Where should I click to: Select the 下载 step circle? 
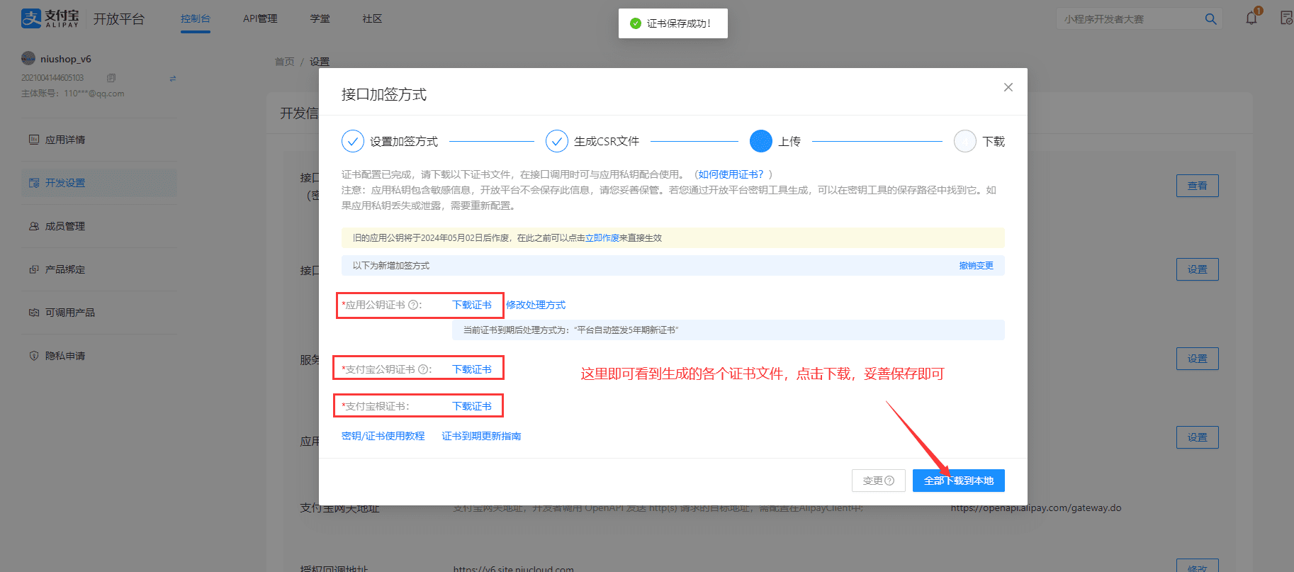tap(964, 141)
